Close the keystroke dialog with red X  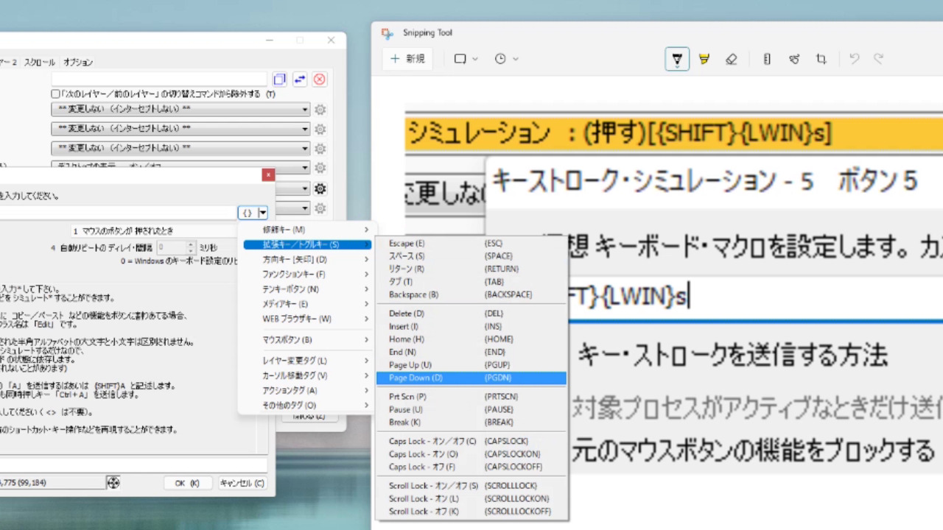click(x=268, y=174)
